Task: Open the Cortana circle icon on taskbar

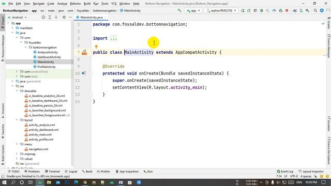Action: (x=22, y=182)
